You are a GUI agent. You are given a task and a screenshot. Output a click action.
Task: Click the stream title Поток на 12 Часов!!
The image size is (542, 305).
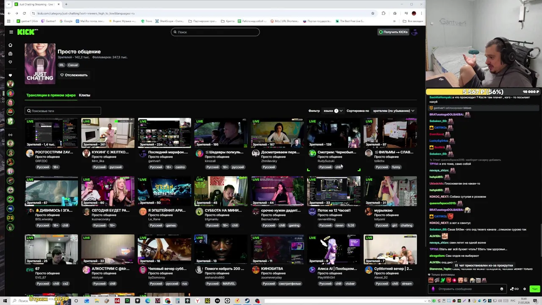334,210
